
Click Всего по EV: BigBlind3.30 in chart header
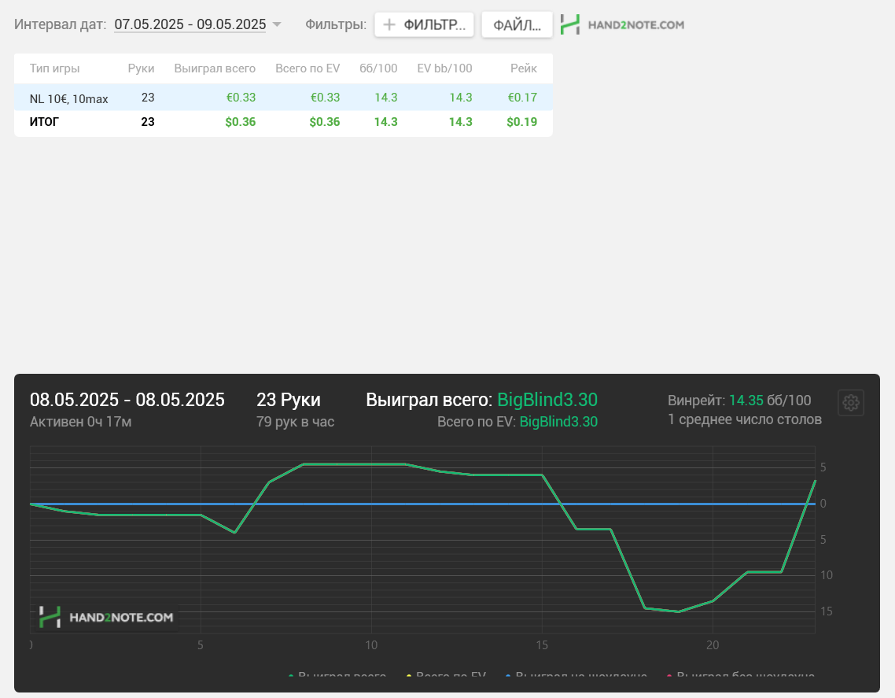pos(517,422)
